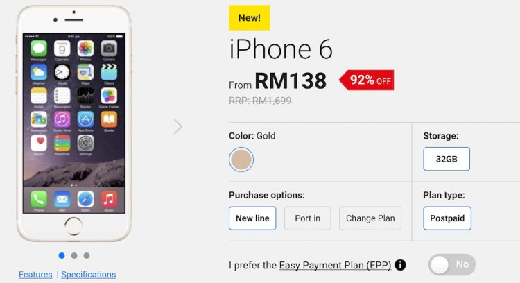Click the Camera app icon on phone
This screenshot has height=283, width=520.
pyautogui.click(x=109, y=49)
